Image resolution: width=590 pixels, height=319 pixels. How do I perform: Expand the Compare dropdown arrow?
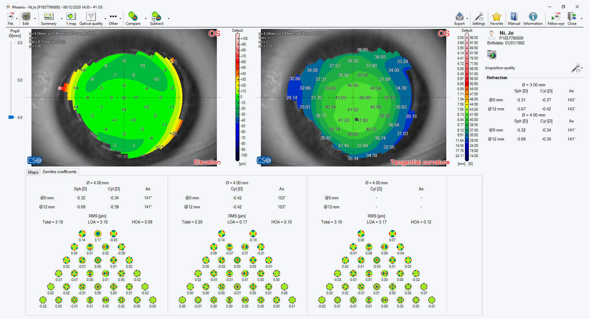coord(146,18)
